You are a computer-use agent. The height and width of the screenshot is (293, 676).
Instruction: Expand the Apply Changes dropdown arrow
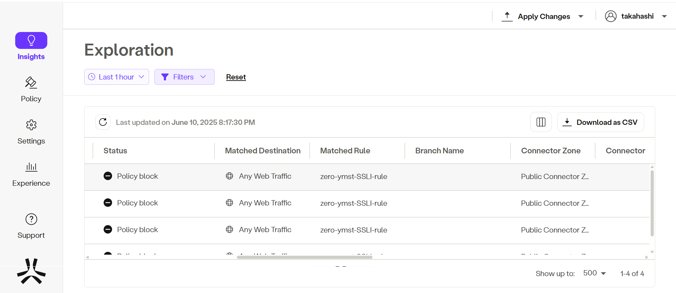click(x=581, y=17)
